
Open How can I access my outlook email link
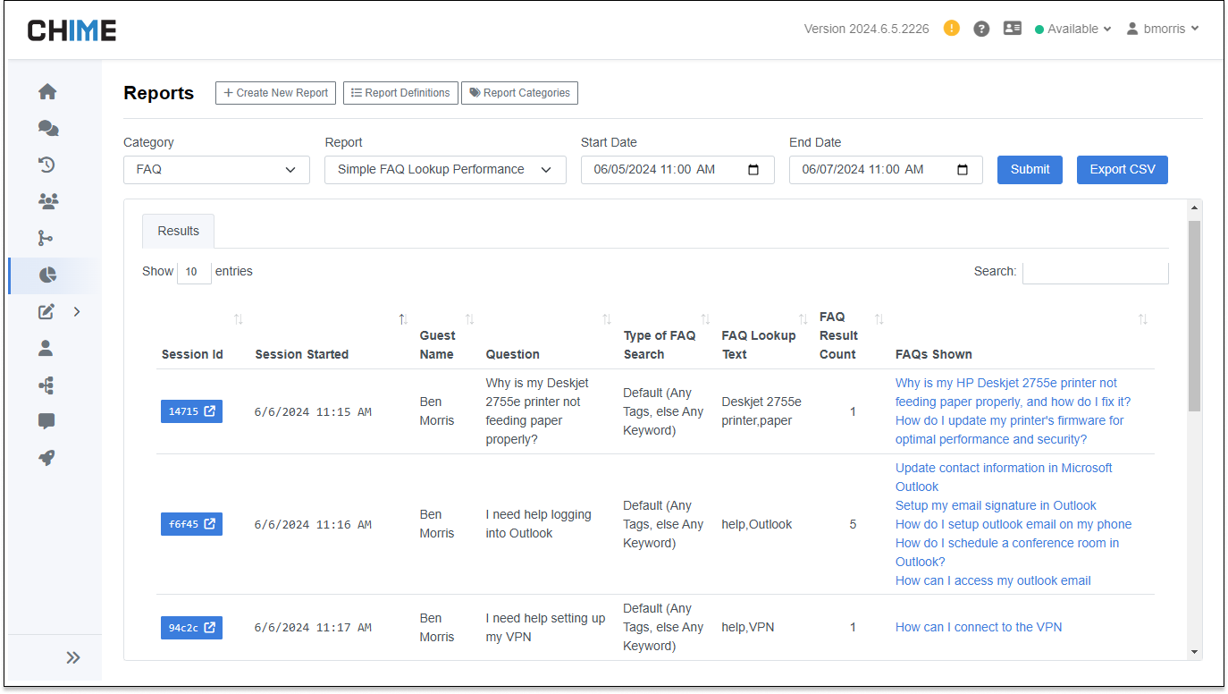993,580
